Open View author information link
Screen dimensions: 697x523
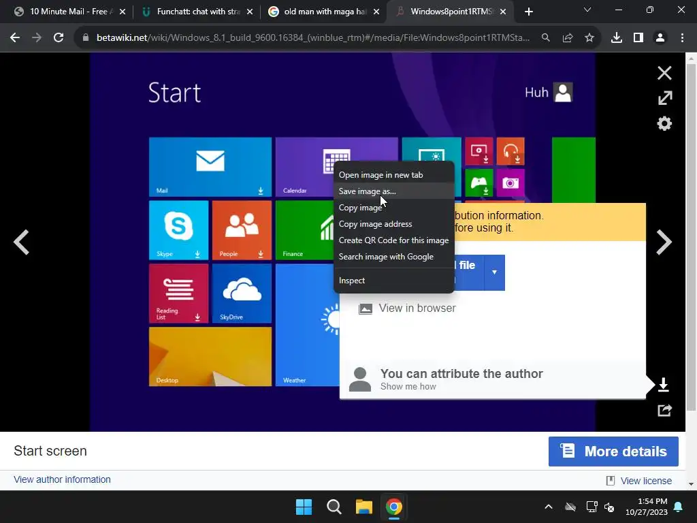click(x=62, y=479)
